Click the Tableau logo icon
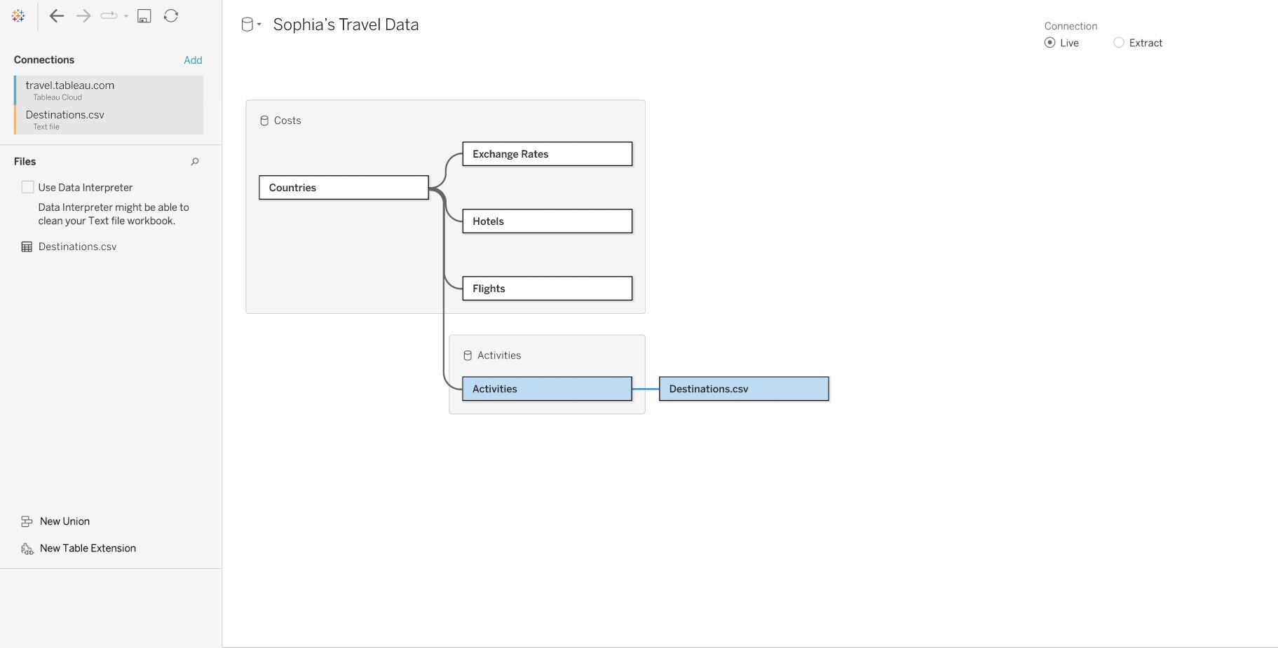Image resolution: width=1278 pixels, height=648 pixels. tap(18, 15)
